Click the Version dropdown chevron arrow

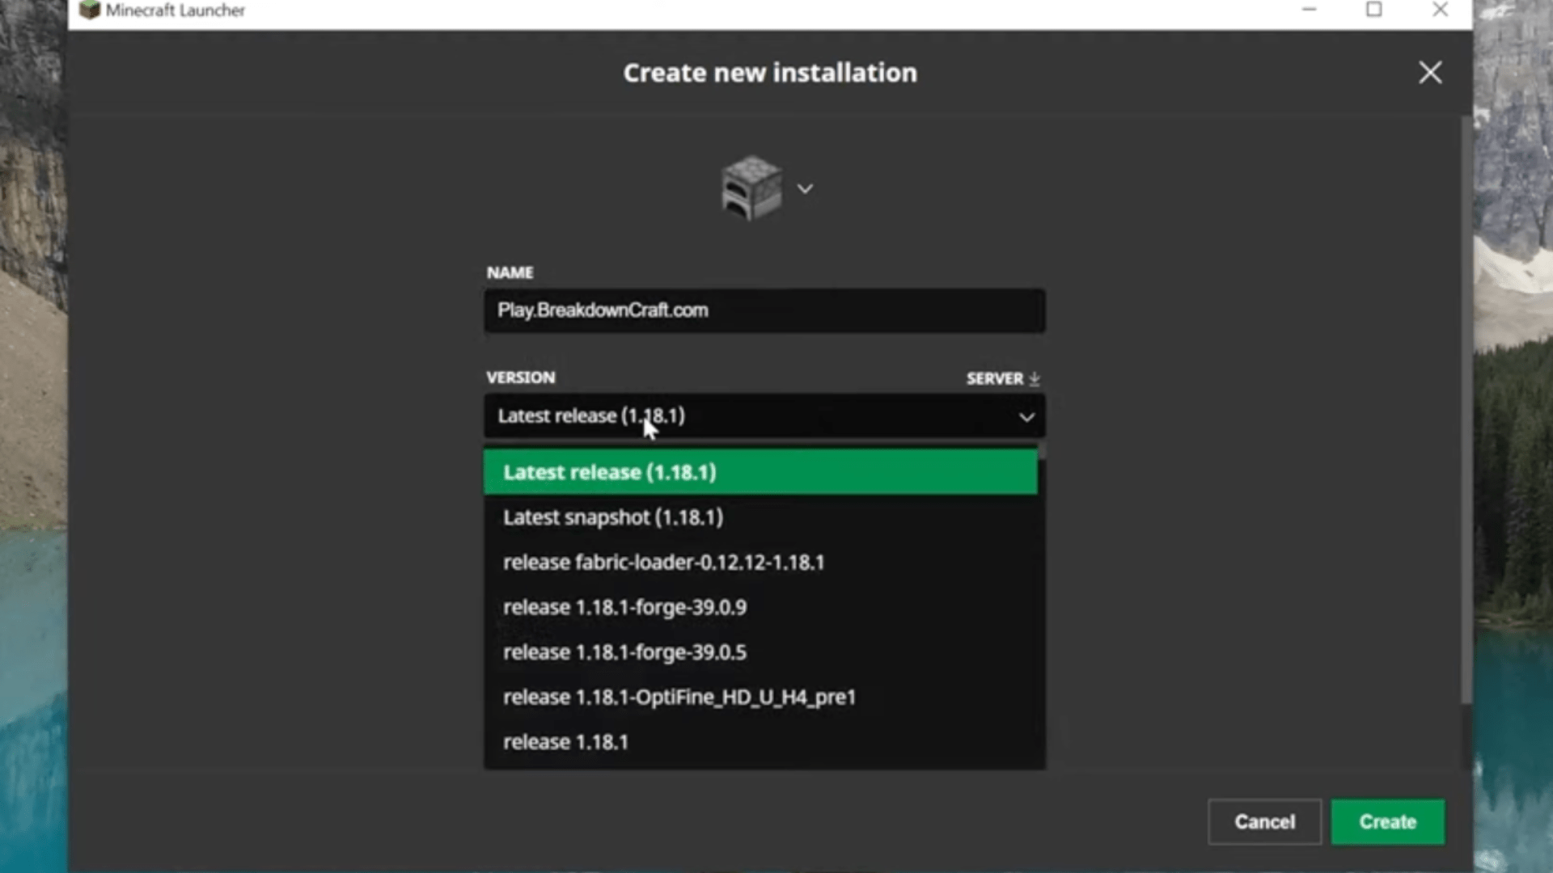tap(1026, 417)
